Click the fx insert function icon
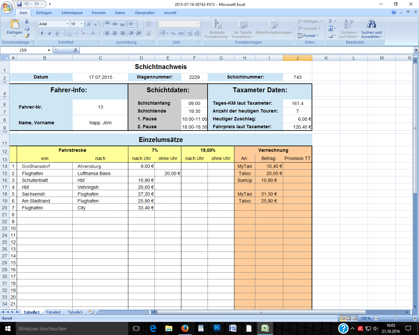The image size is (419, 335). (x=76, y=50)
